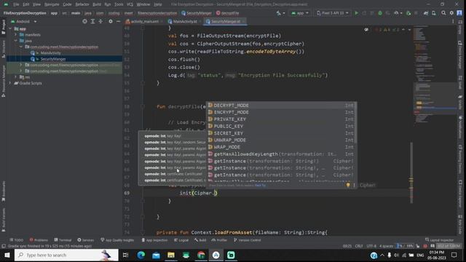Expand the res folder
This screenshot has width=466, height=262.
[x=16, y=77]
